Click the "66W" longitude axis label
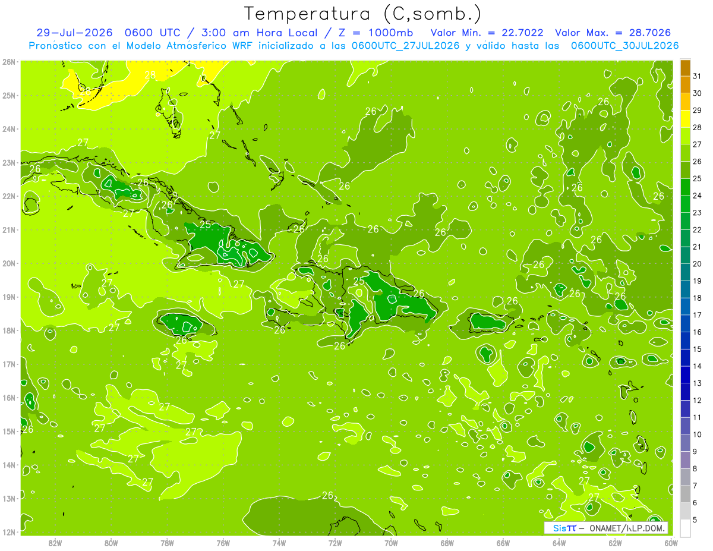Image resolution: width=713 pixels, height=551 pixels. click(503, 543)
